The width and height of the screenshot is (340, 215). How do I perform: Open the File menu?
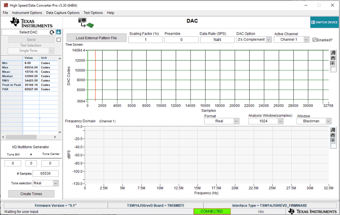[x=5, y=13]
